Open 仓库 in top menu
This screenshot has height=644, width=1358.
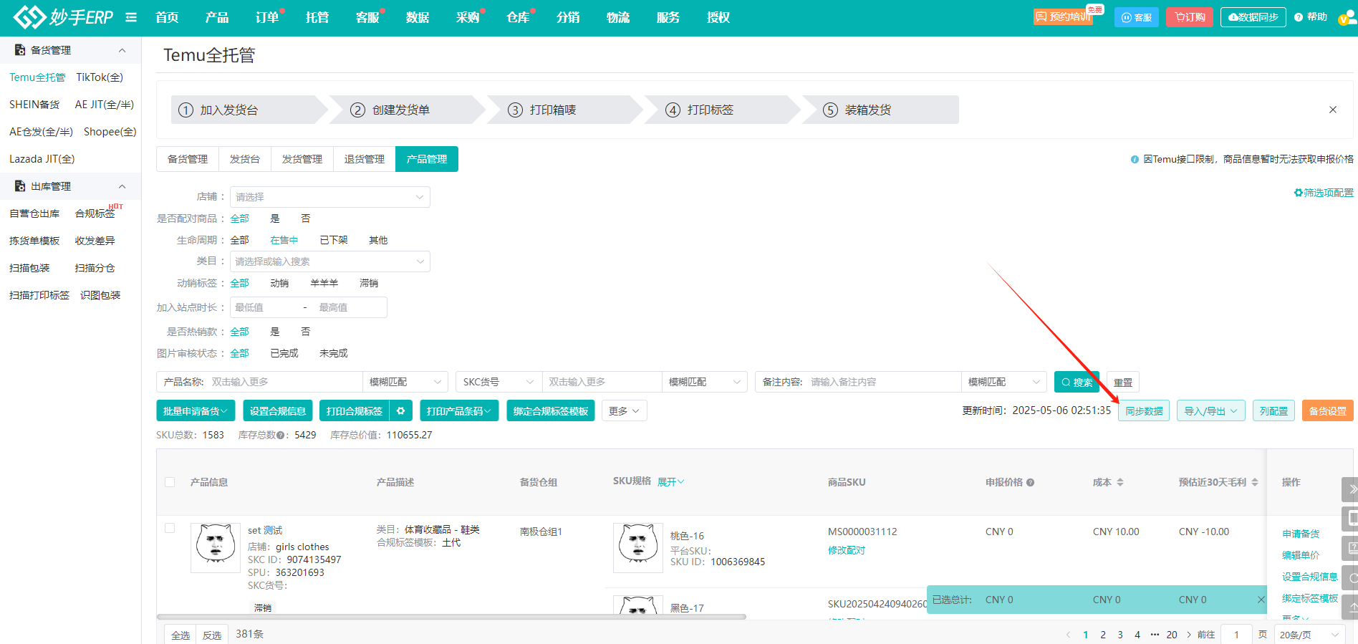coord(518,17)
